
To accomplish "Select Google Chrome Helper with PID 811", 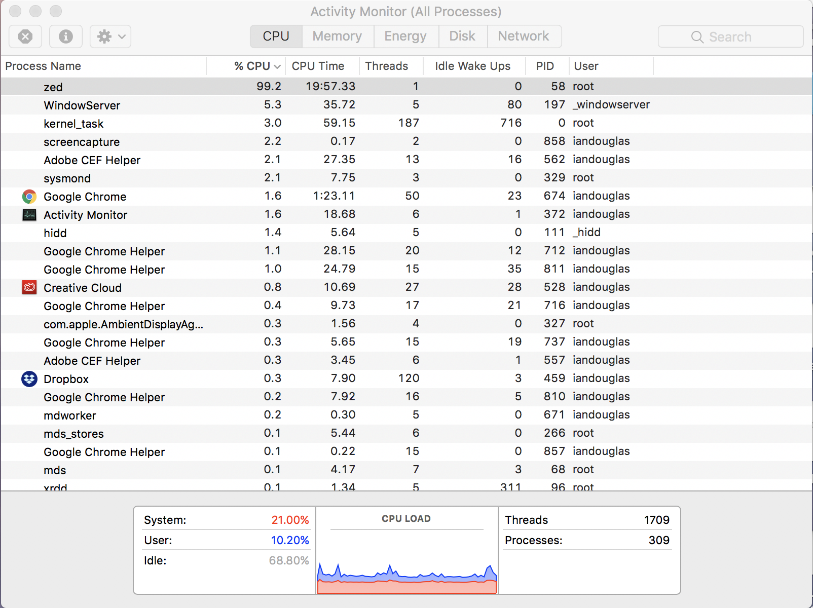I will (x=406, y=269).
